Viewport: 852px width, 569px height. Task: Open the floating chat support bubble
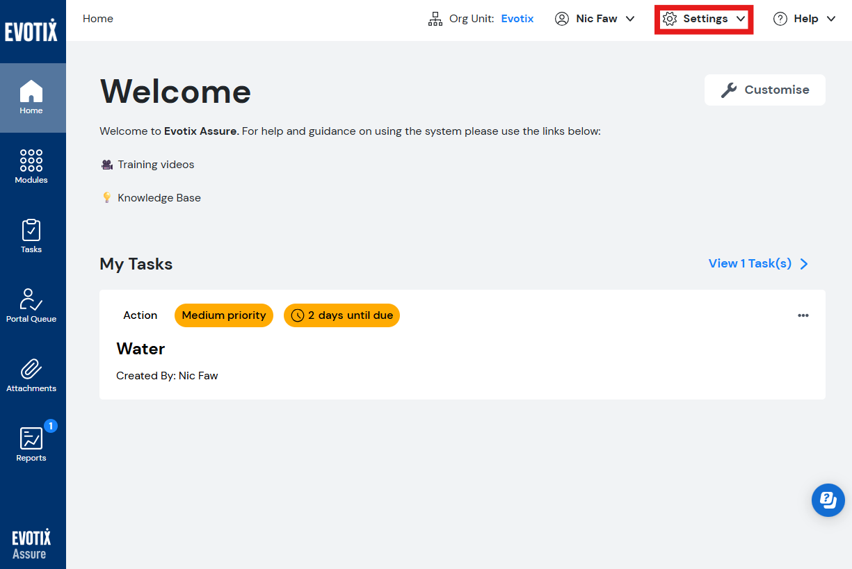click(828, 500)
